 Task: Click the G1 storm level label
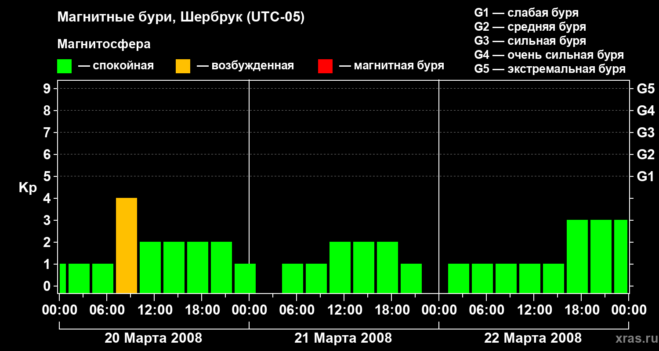point(645,176)
